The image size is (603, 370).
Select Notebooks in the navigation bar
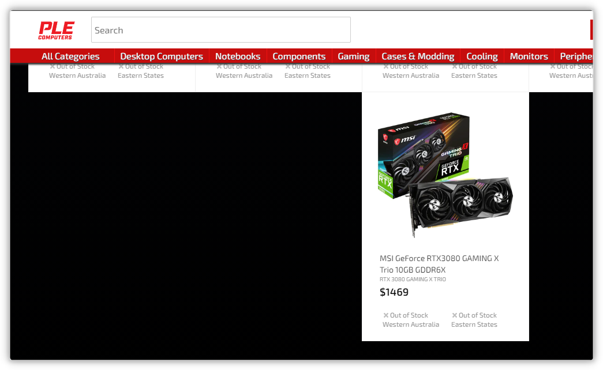coord(238,56)
